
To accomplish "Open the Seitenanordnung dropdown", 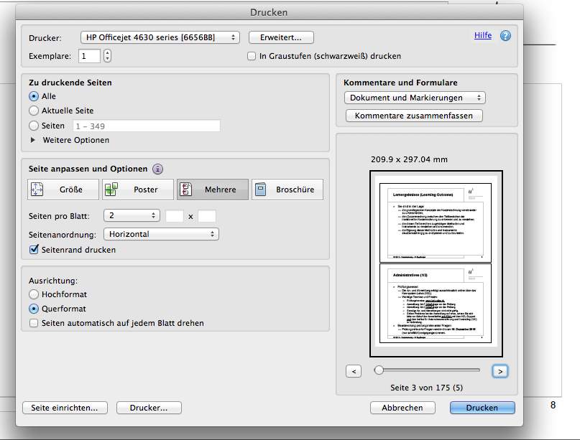I will 160,233.
